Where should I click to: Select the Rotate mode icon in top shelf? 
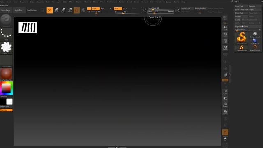pyautogui.click(x=70, y=10)
